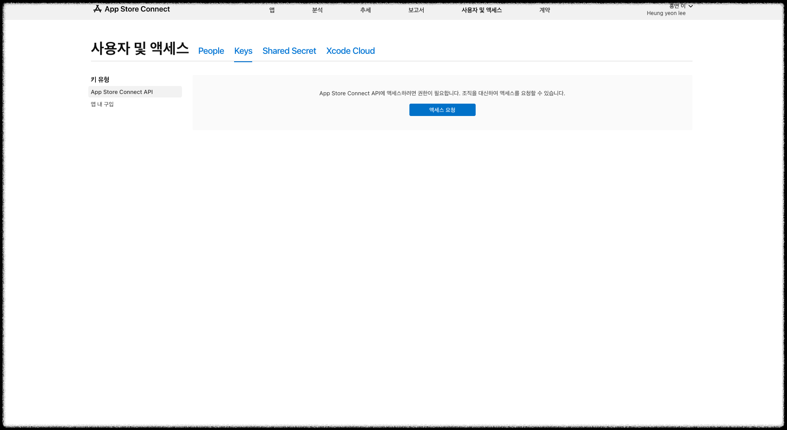Switch to the Xcode Cloud tab
The image size is (787, 430).
point(351,51)
